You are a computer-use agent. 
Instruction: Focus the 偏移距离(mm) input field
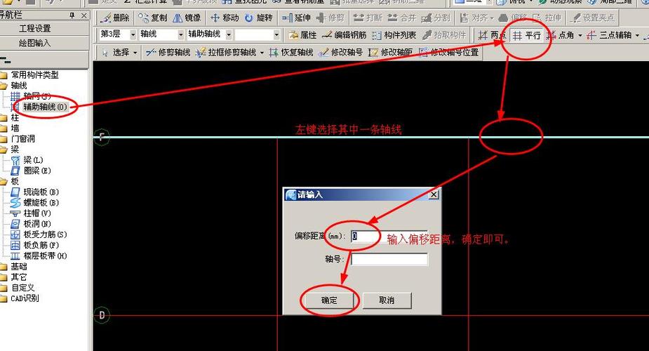coord(389,236)
